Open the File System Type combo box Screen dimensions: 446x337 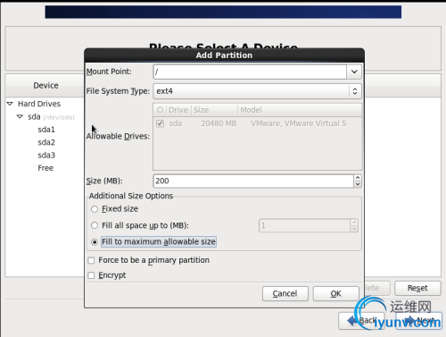257,91
